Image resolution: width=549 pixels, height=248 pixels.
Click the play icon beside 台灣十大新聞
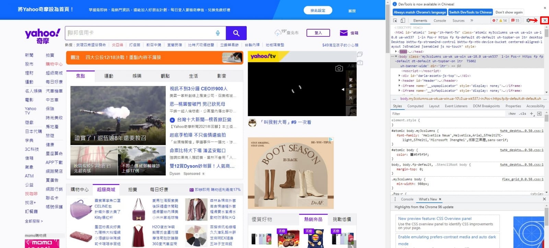[x=172, y=120]
